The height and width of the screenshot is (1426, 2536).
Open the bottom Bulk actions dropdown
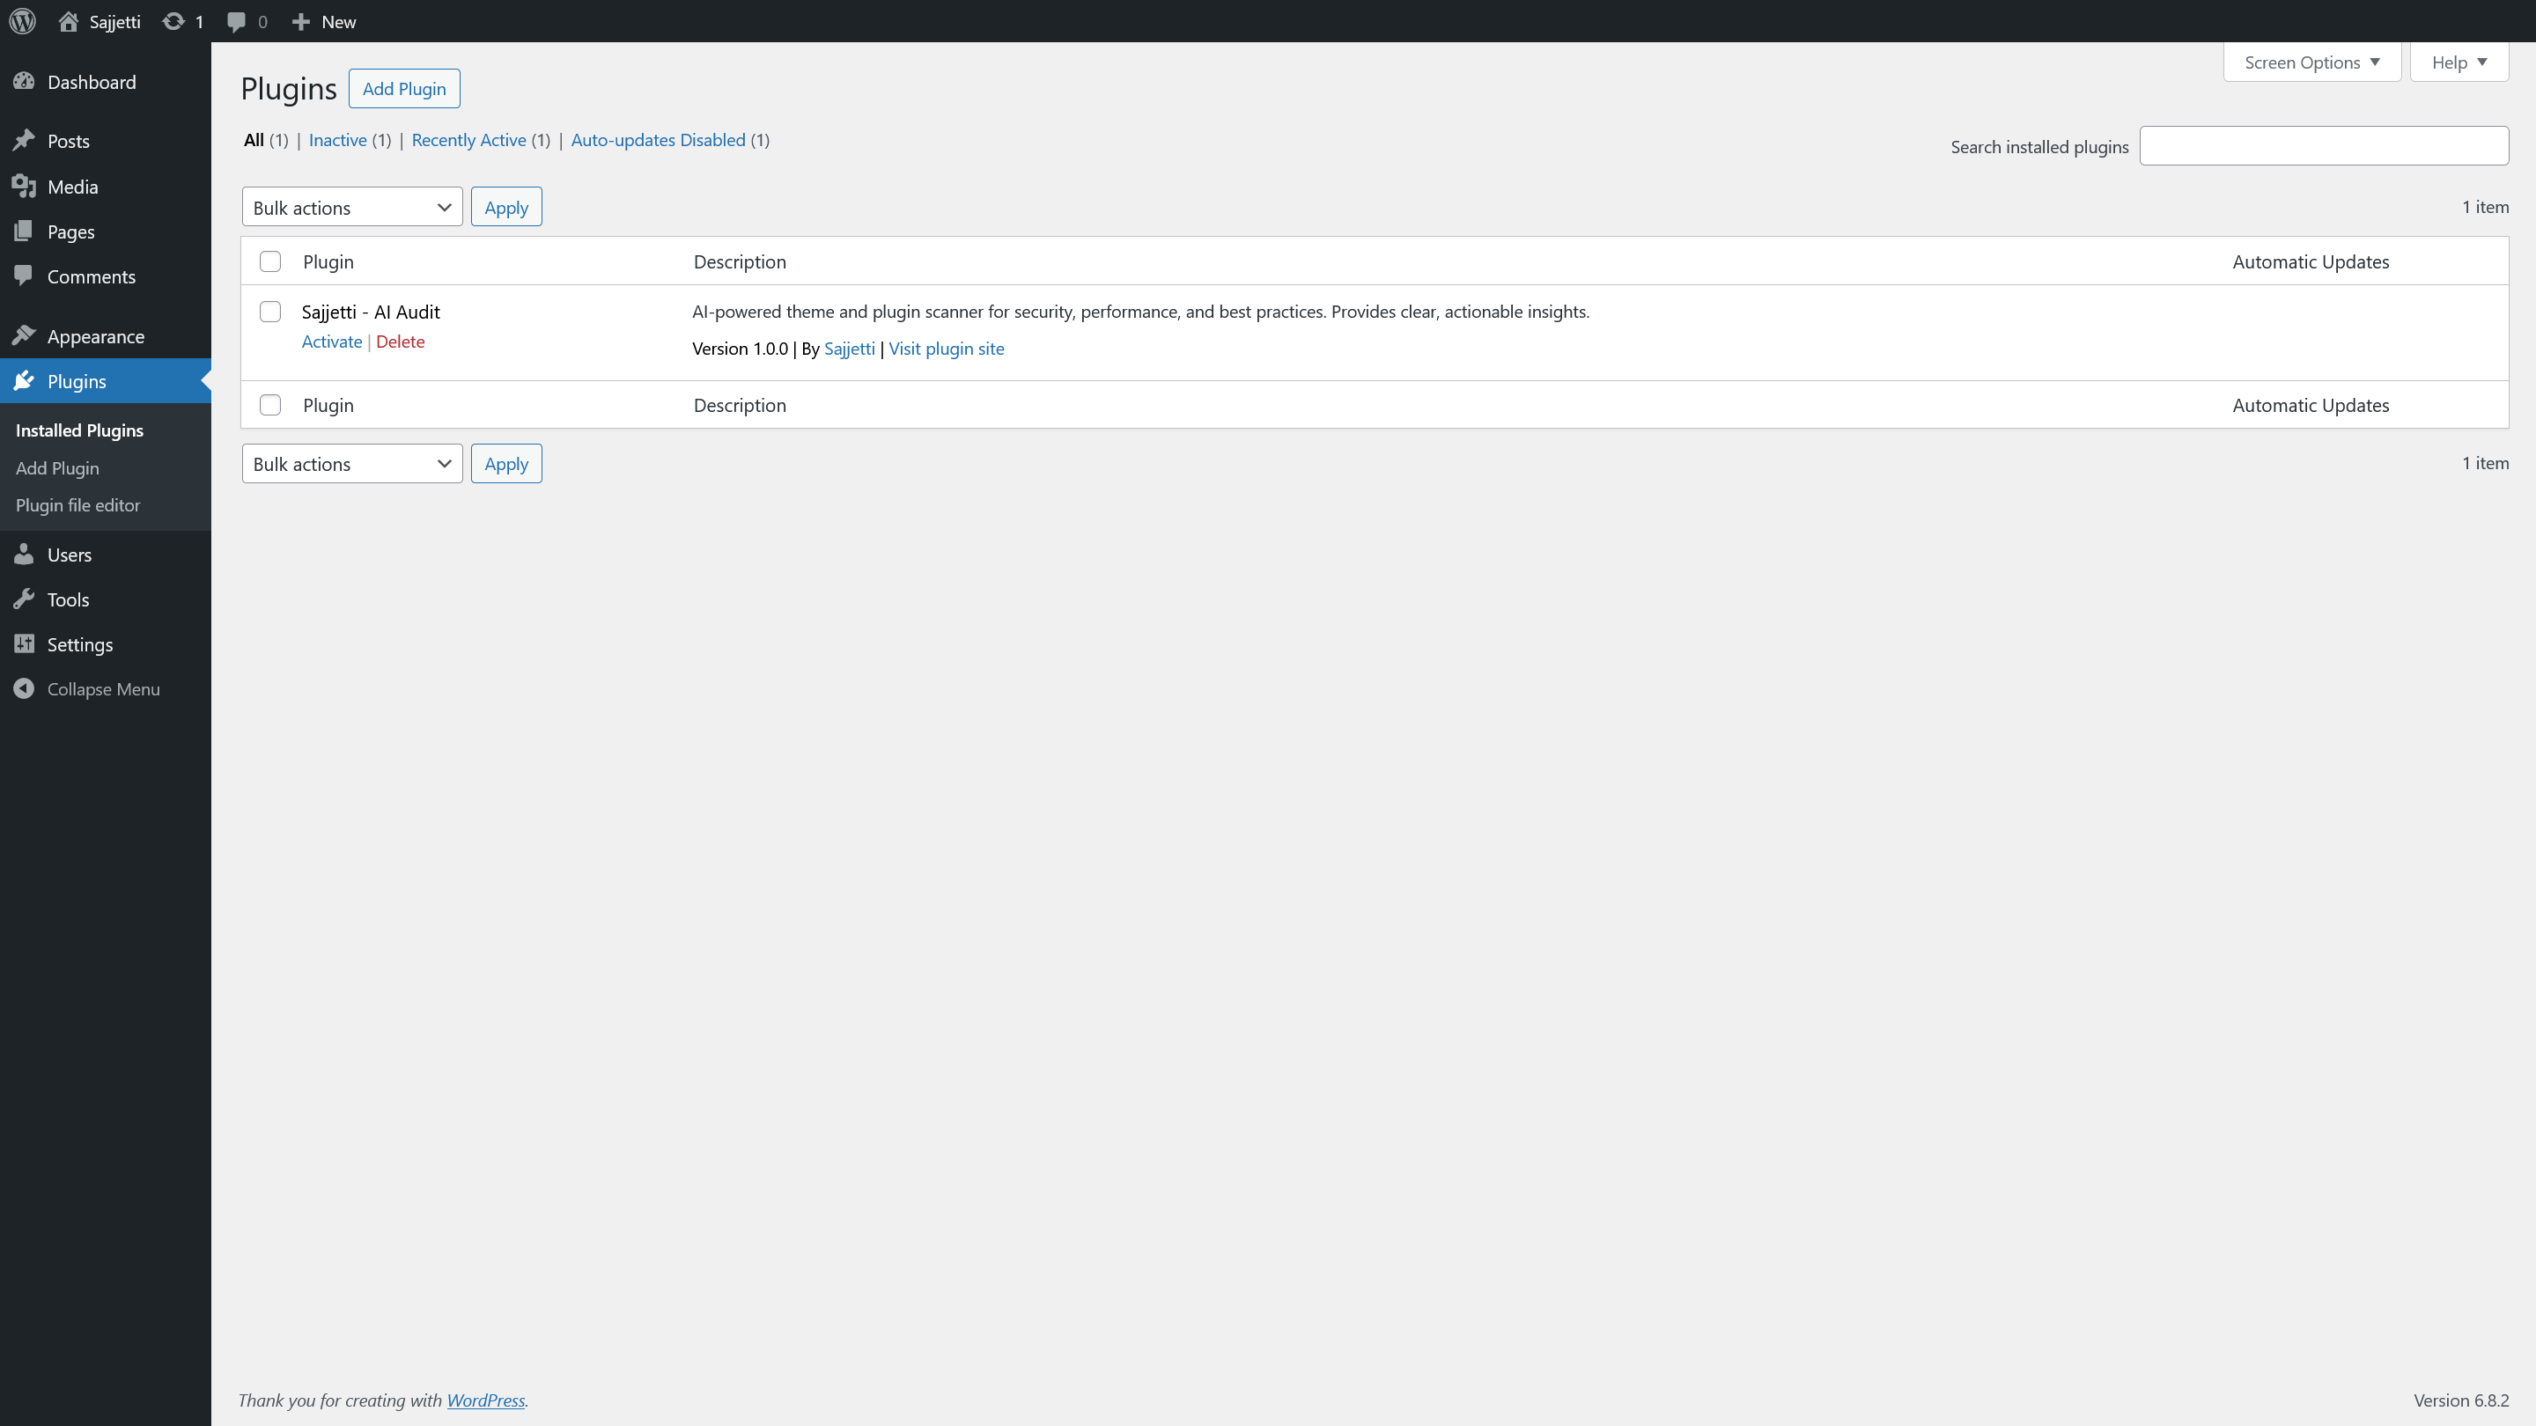tap(351, 464)
